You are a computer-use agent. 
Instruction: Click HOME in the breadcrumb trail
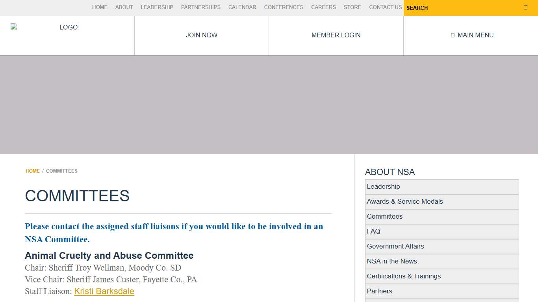click(x=32, y=171)
